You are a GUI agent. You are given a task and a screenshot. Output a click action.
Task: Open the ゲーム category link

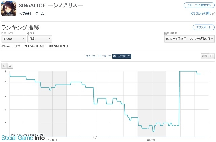point(40,13)
